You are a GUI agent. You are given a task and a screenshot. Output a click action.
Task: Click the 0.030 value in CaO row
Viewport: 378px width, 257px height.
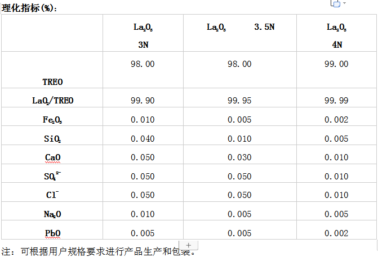[239, 157]
